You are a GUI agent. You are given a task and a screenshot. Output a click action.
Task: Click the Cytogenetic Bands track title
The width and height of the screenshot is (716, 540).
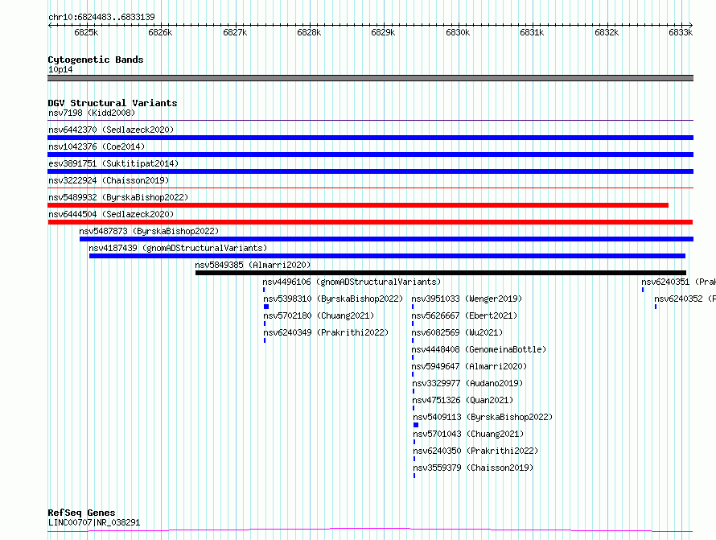96,60
